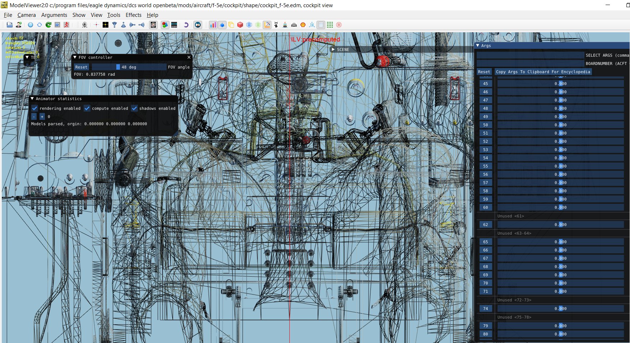
Task: Click the webcam camera icon
Action: tap(85, 25)
